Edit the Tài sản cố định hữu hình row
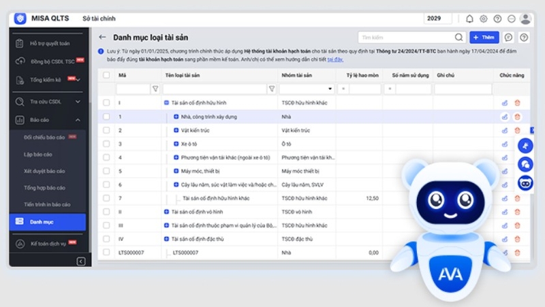This screenshot has width=545, height=307. tap(505, 103)
